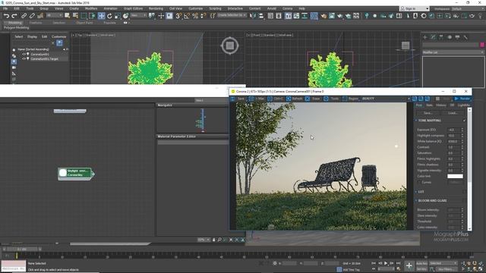Toggle the Auto Key button
The image size is (486, 273).
click(421, 263)
